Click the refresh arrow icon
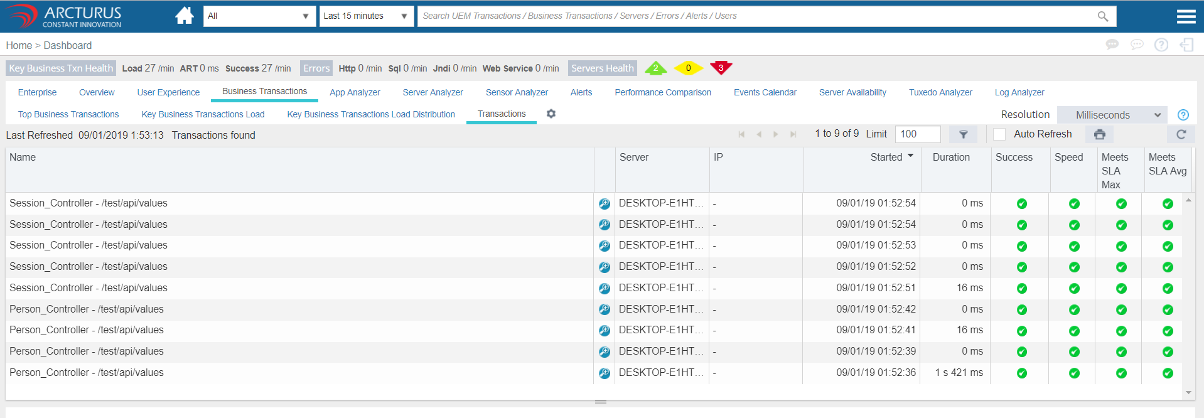 (x=1181, y=134)
